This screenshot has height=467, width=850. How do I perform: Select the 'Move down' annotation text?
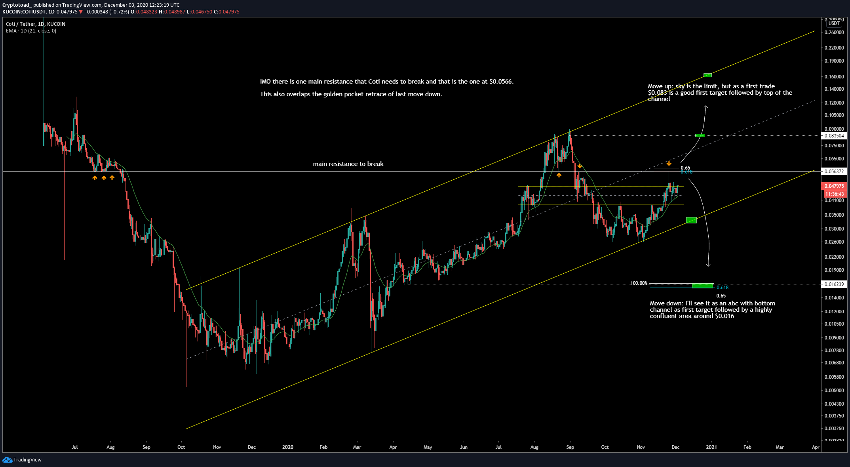(x=712, y=310)
